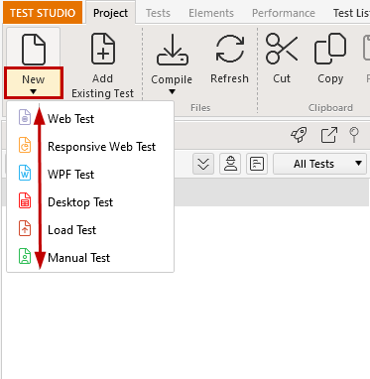This screenshot has height=379, width=370.
Task: Choose Manual Test from the menu
Action: [90, 257]
